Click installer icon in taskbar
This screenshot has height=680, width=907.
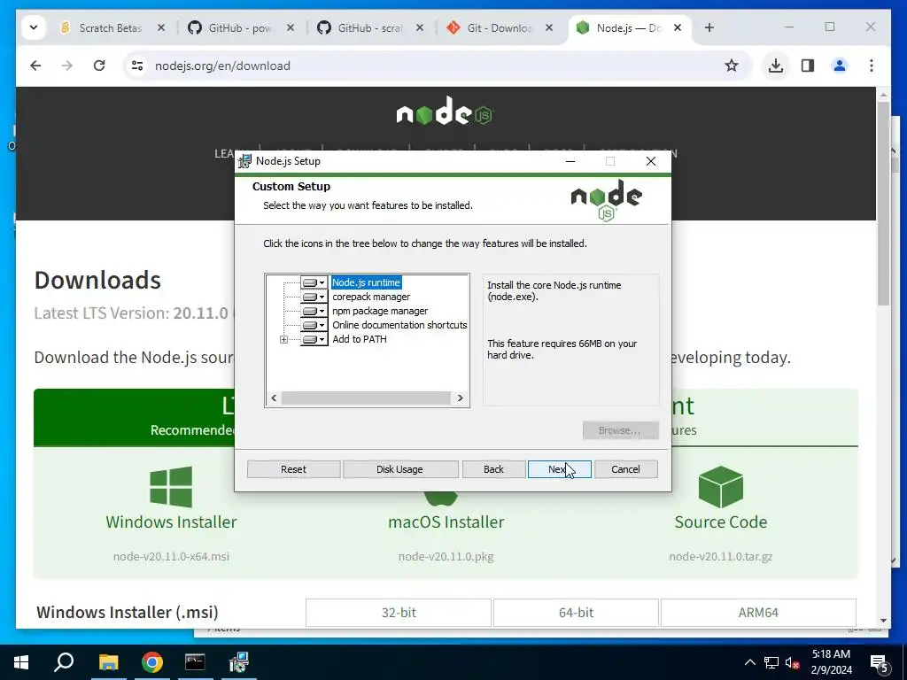pyautogui.click(x=238, y=662)
